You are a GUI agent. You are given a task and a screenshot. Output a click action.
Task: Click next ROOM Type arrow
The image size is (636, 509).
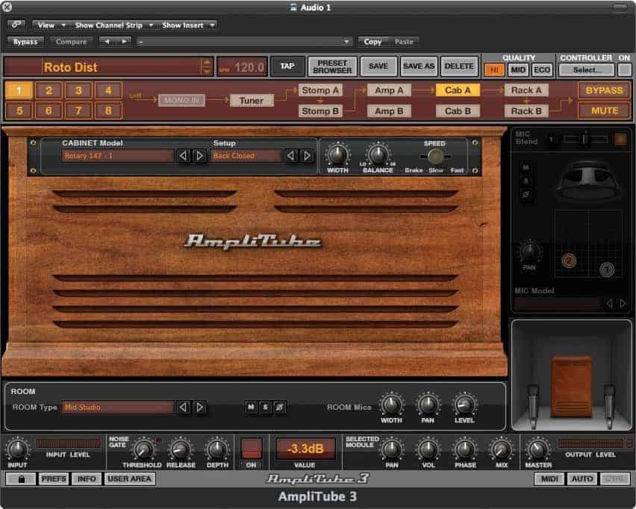coord(199,407)
